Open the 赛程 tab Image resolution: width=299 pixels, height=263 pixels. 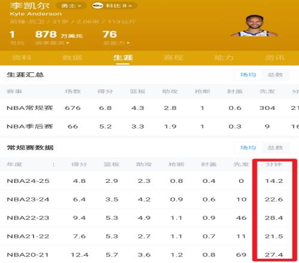click(x=173, y=57)
